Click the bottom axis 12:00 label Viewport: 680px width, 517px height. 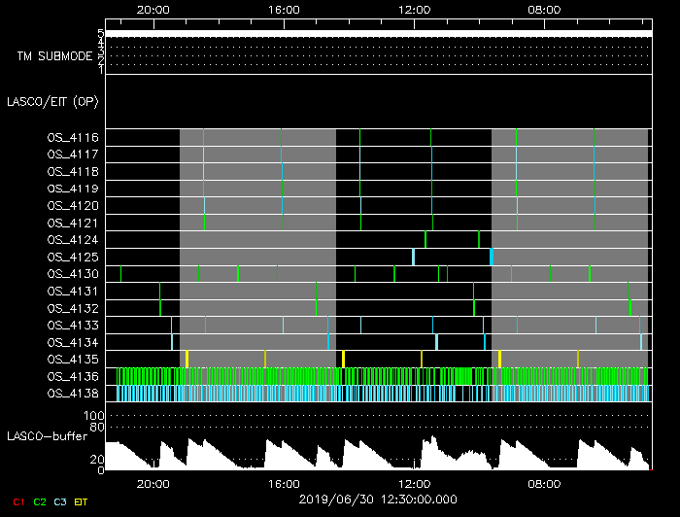414,484
